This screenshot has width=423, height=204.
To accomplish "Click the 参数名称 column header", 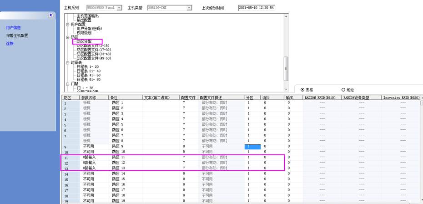I will point(90,97).
